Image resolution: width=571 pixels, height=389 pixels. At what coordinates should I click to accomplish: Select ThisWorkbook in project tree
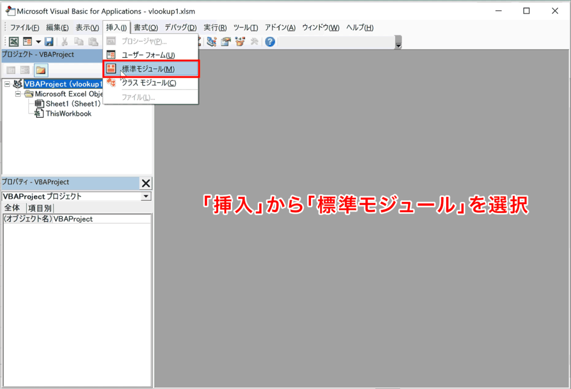click(68, 113)
